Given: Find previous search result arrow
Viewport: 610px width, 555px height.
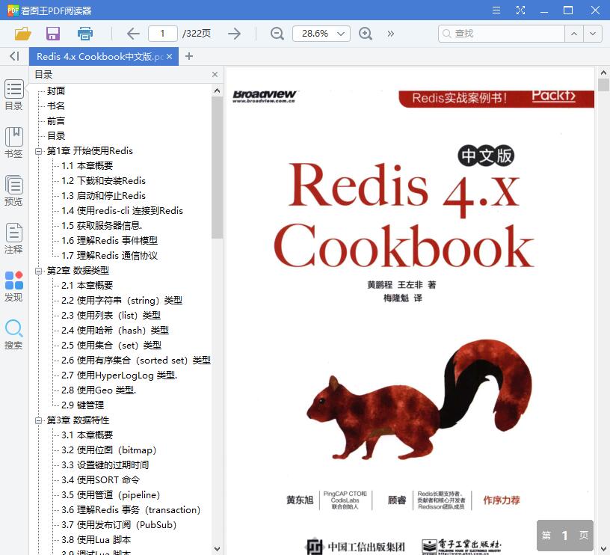Looking at the screenshot, I should [x=574, y=34].
